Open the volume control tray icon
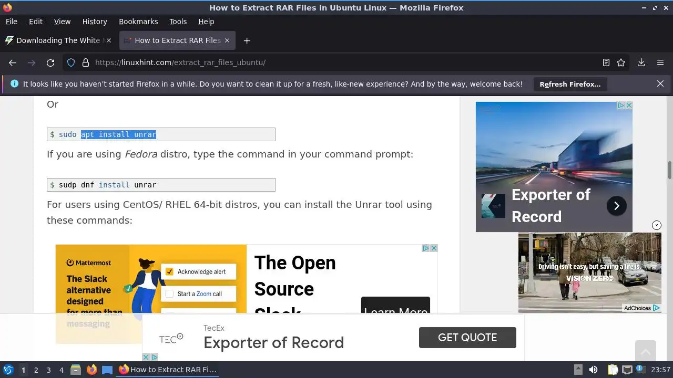Image resolution: width=673 pixels, height=378 pixels. tap(593, 370)
